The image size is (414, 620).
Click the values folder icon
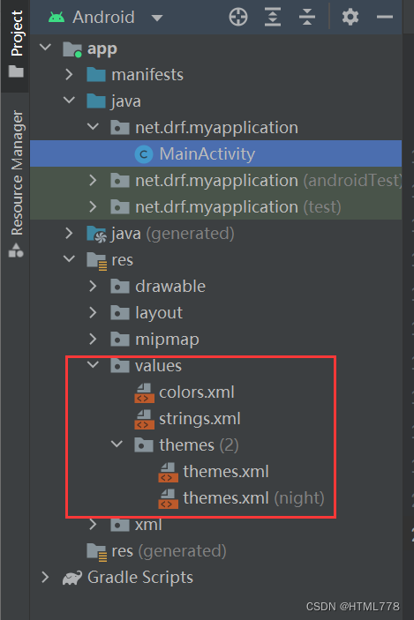[x=120, y=366]
